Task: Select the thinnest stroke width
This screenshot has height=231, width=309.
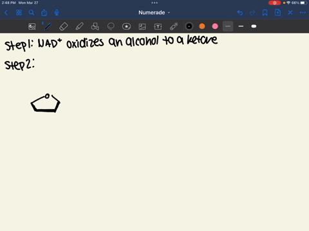Action: tap(228, 26)
